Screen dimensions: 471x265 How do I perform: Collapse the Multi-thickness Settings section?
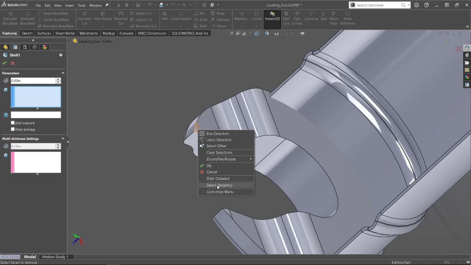click(x=63, y=139)
